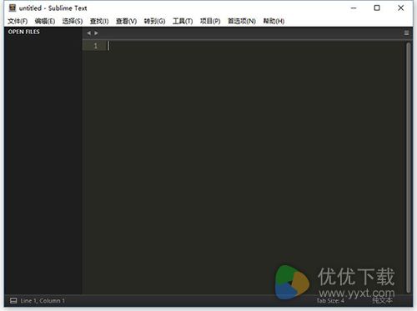Image resolution: width=417 pixels, height=311 pixels.
Task: Open the 选择(S) menu
Action: pos(73,21)
